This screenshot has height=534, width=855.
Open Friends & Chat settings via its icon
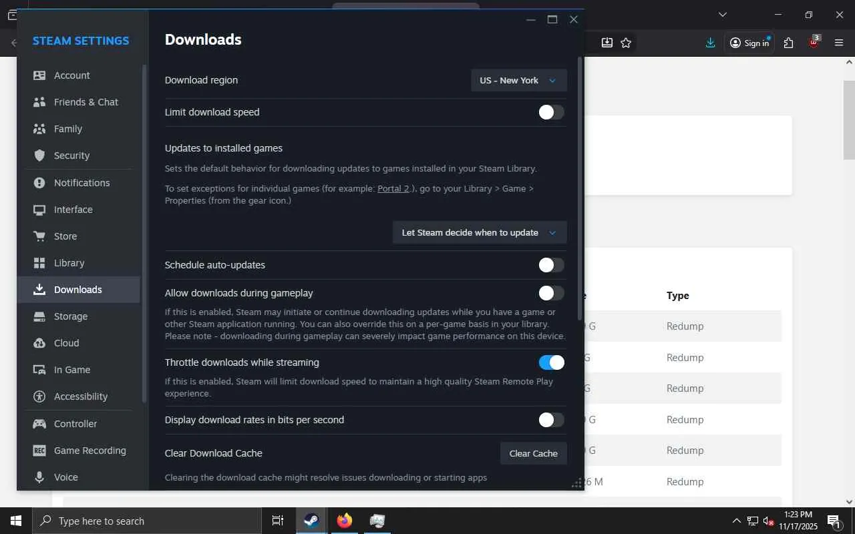39,102
